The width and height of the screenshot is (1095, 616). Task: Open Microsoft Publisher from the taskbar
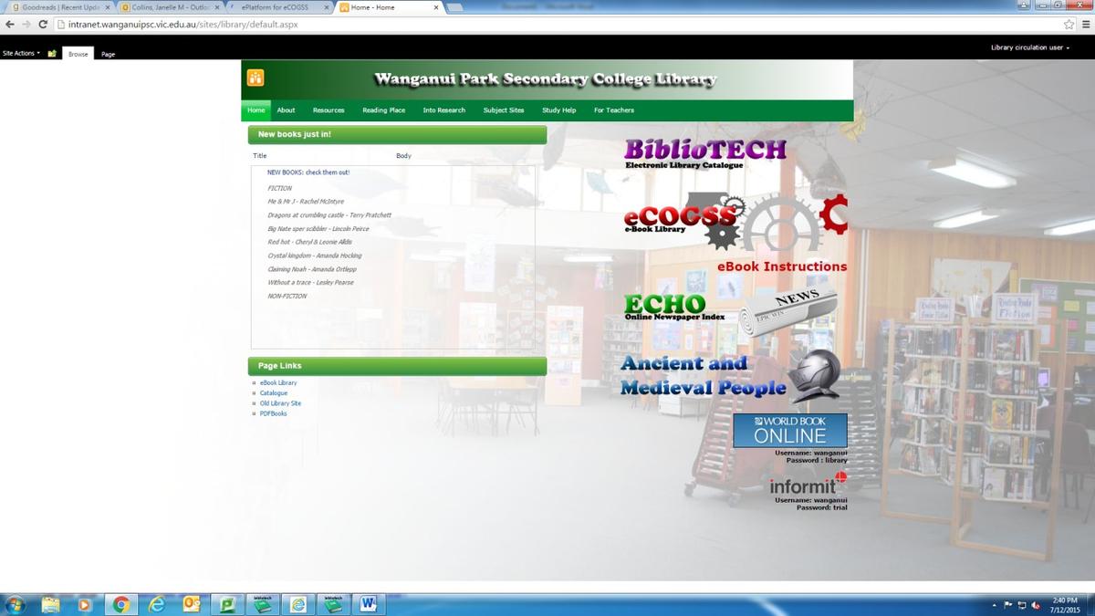pyautogui.click(x=227, y=604)
